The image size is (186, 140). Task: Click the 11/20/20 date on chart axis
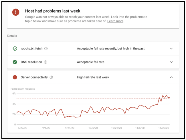pyautogui.click(x=164, y=128)
